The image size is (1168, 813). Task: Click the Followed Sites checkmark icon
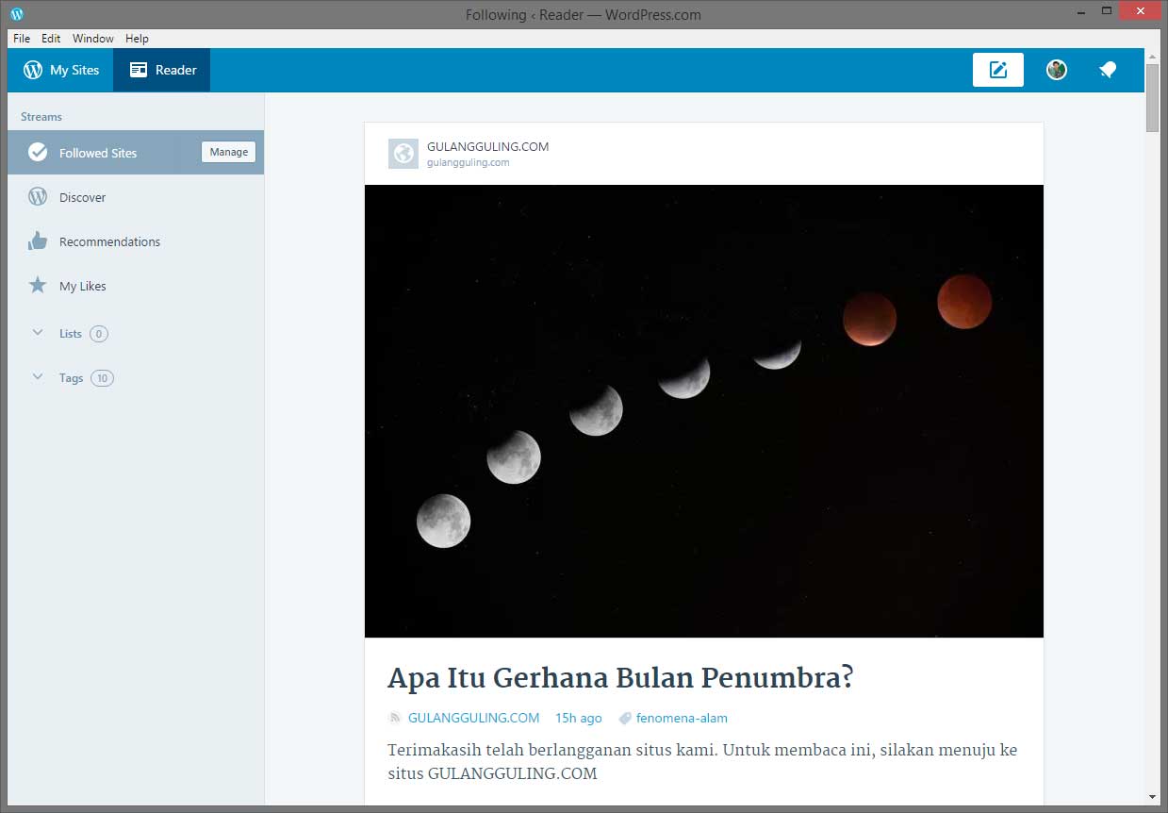pyautogui.click(x=38, y=152)
